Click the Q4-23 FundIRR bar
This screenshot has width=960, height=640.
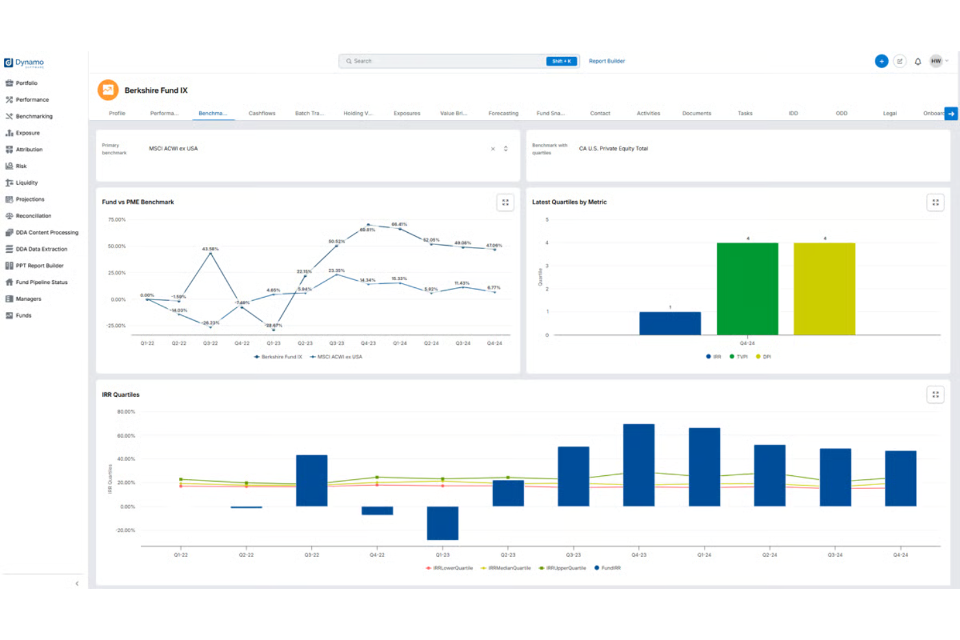point(639,465)
